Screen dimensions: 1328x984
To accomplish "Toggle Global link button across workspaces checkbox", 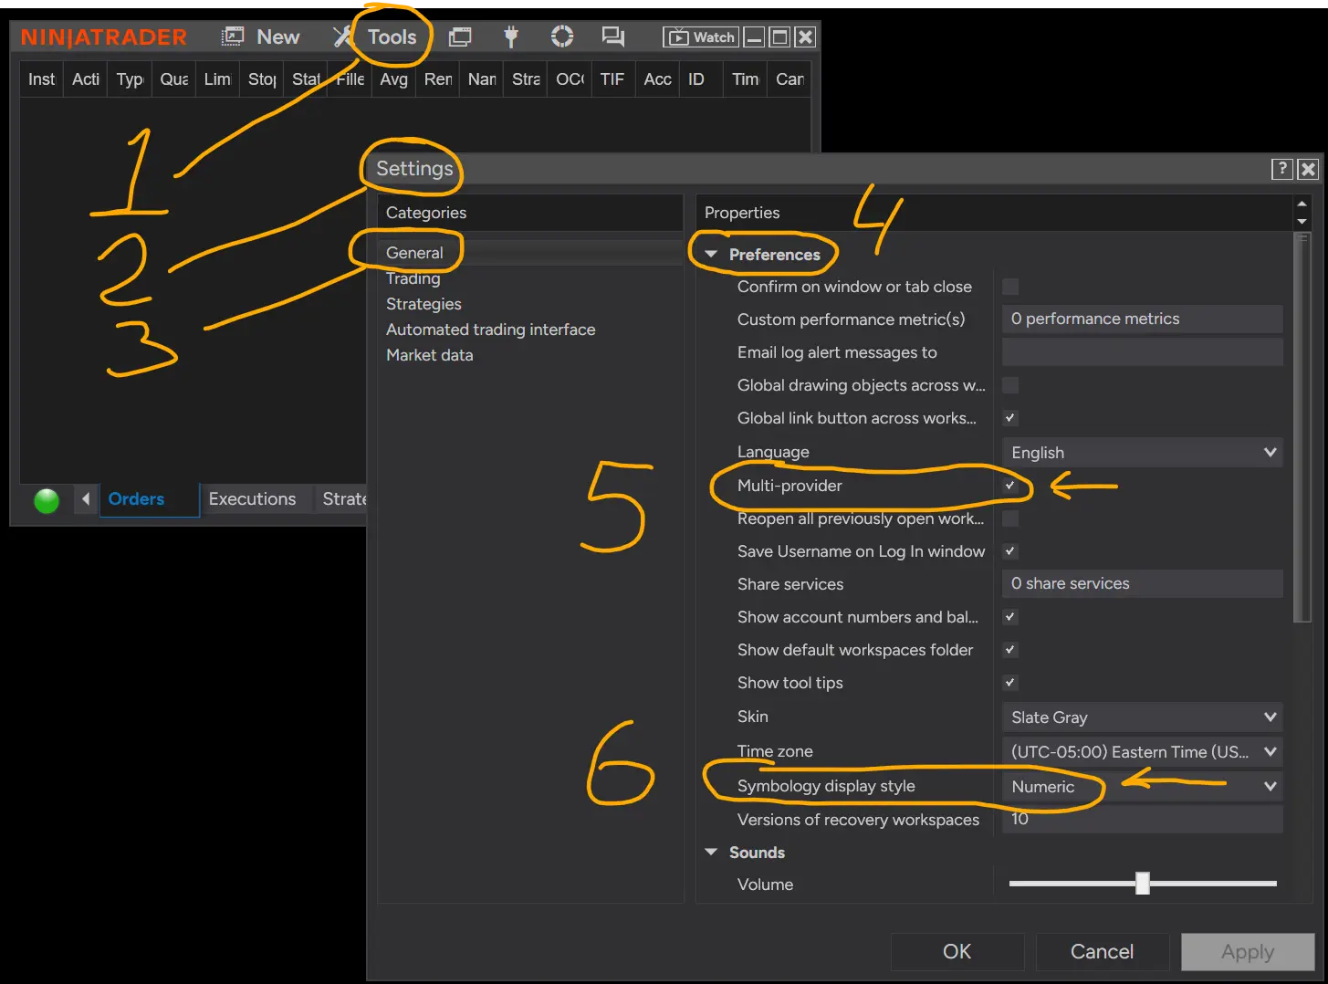I will [1010, 418].
